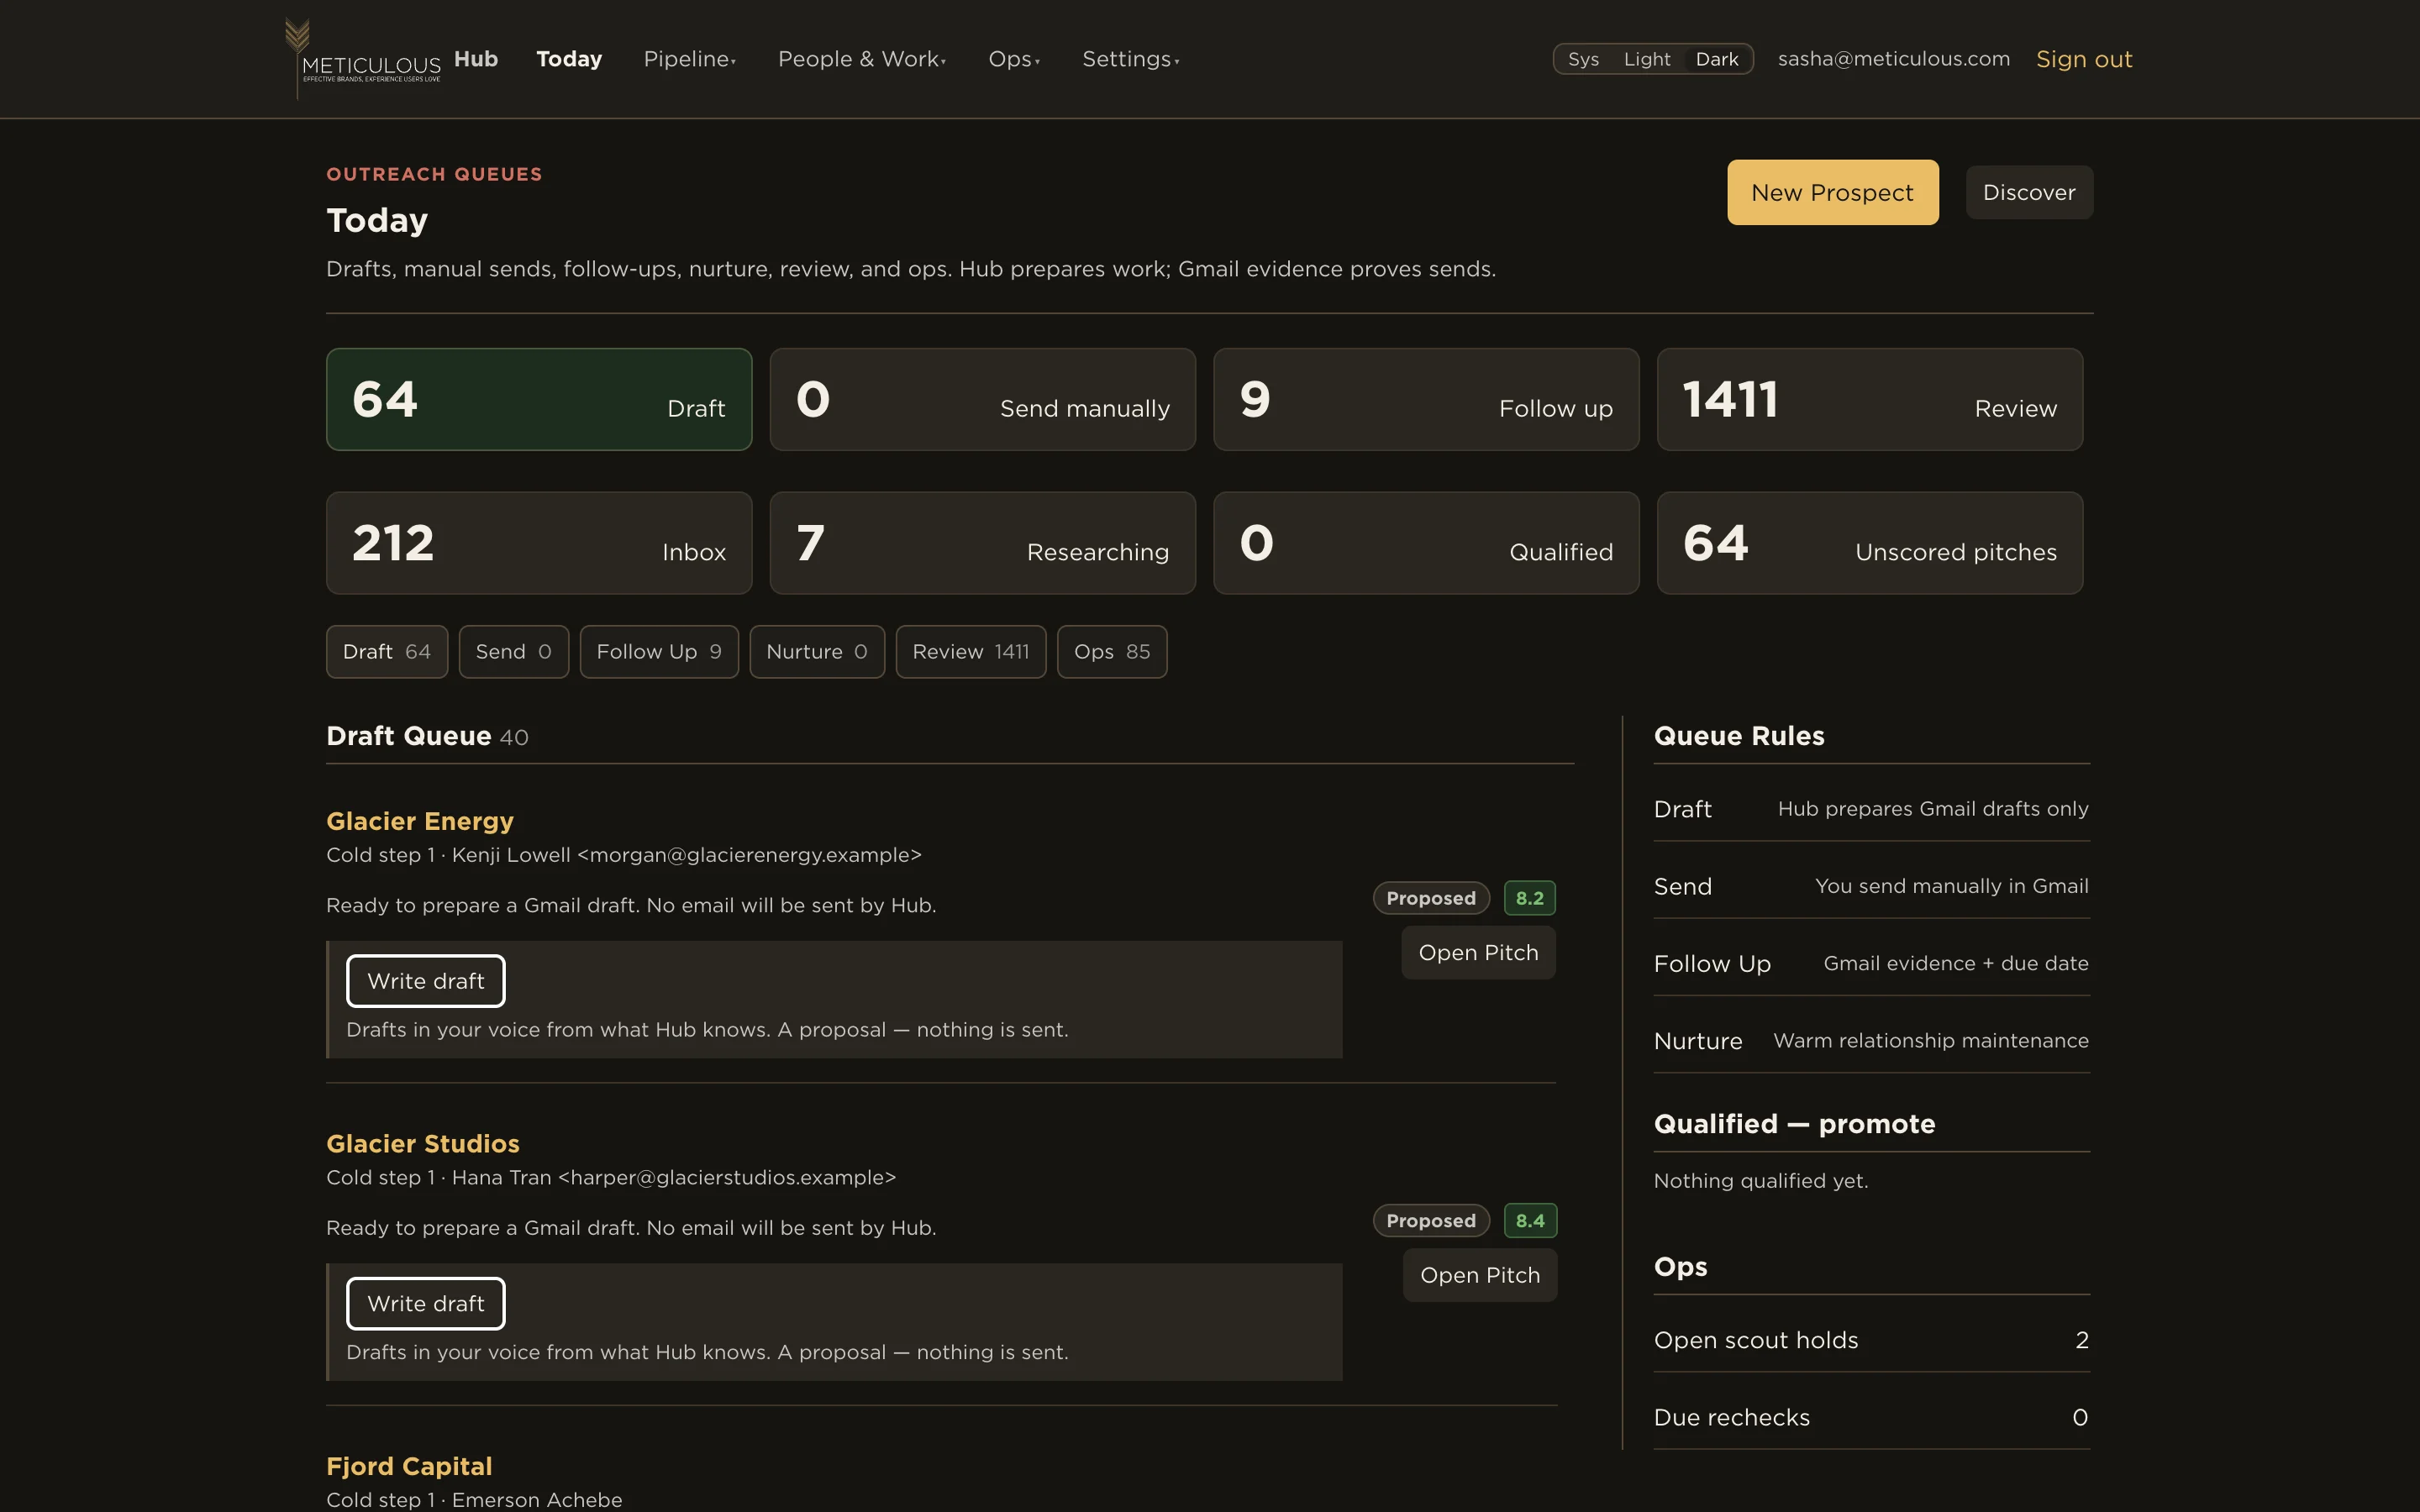
Task: Go to the Today nav item
Action: point(569,59)
